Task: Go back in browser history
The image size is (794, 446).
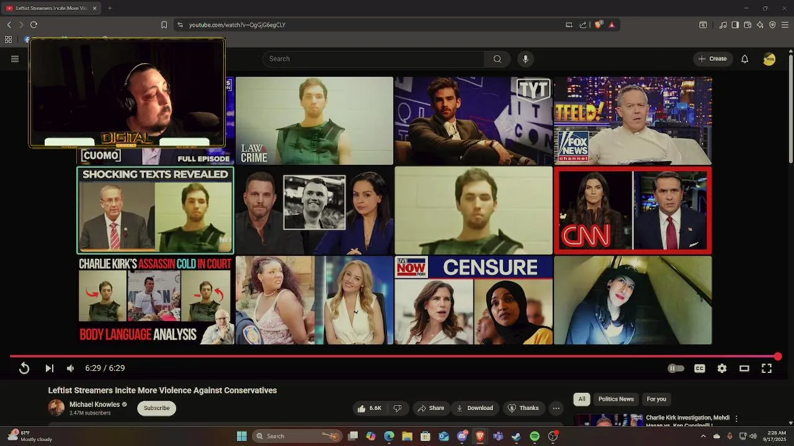Action: tap(9, 25)
